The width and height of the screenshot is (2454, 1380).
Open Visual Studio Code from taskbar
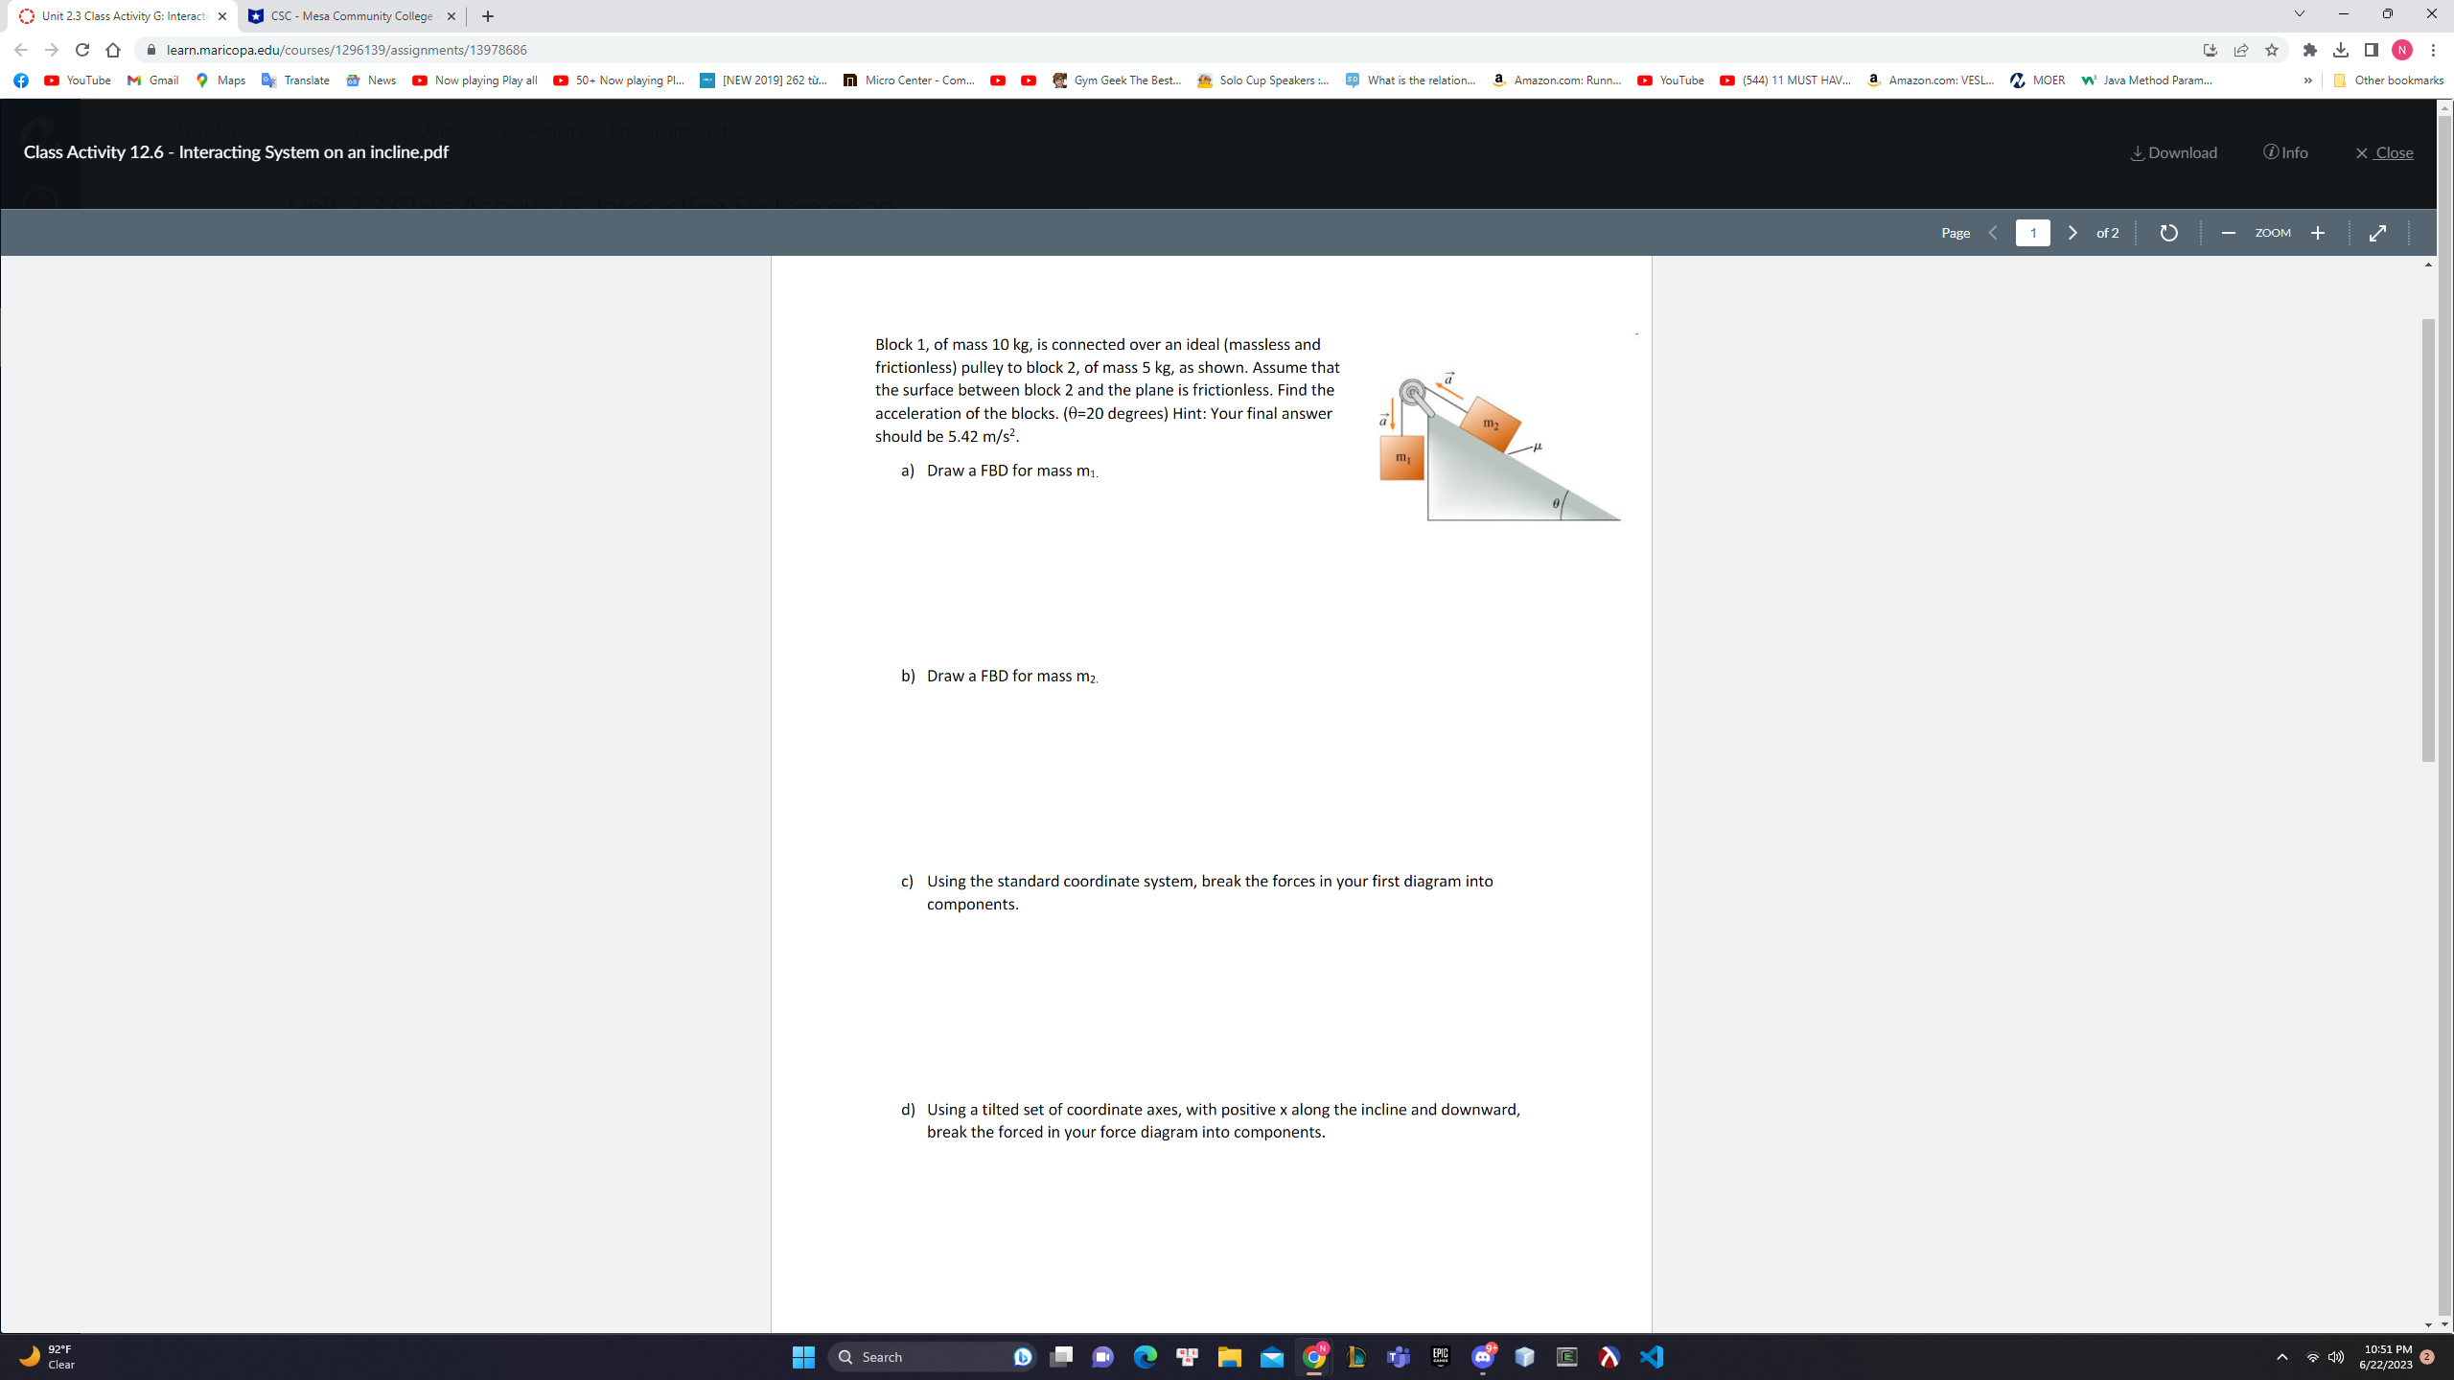(x=1652, y=1357)
